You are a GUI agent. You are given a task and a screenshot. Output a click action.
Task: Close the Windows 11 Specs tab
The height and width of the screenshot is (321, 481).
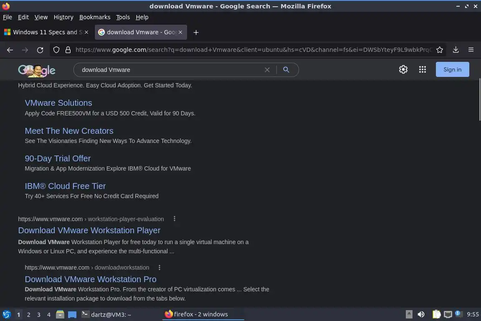click(x=86, y=32)
